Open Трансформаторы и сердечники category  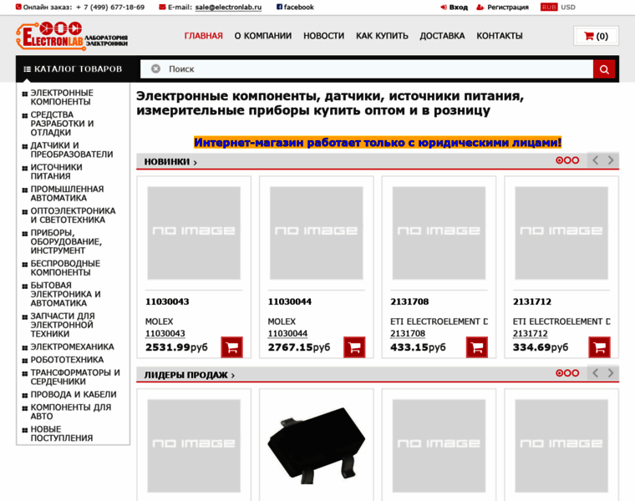pos(75,377)
